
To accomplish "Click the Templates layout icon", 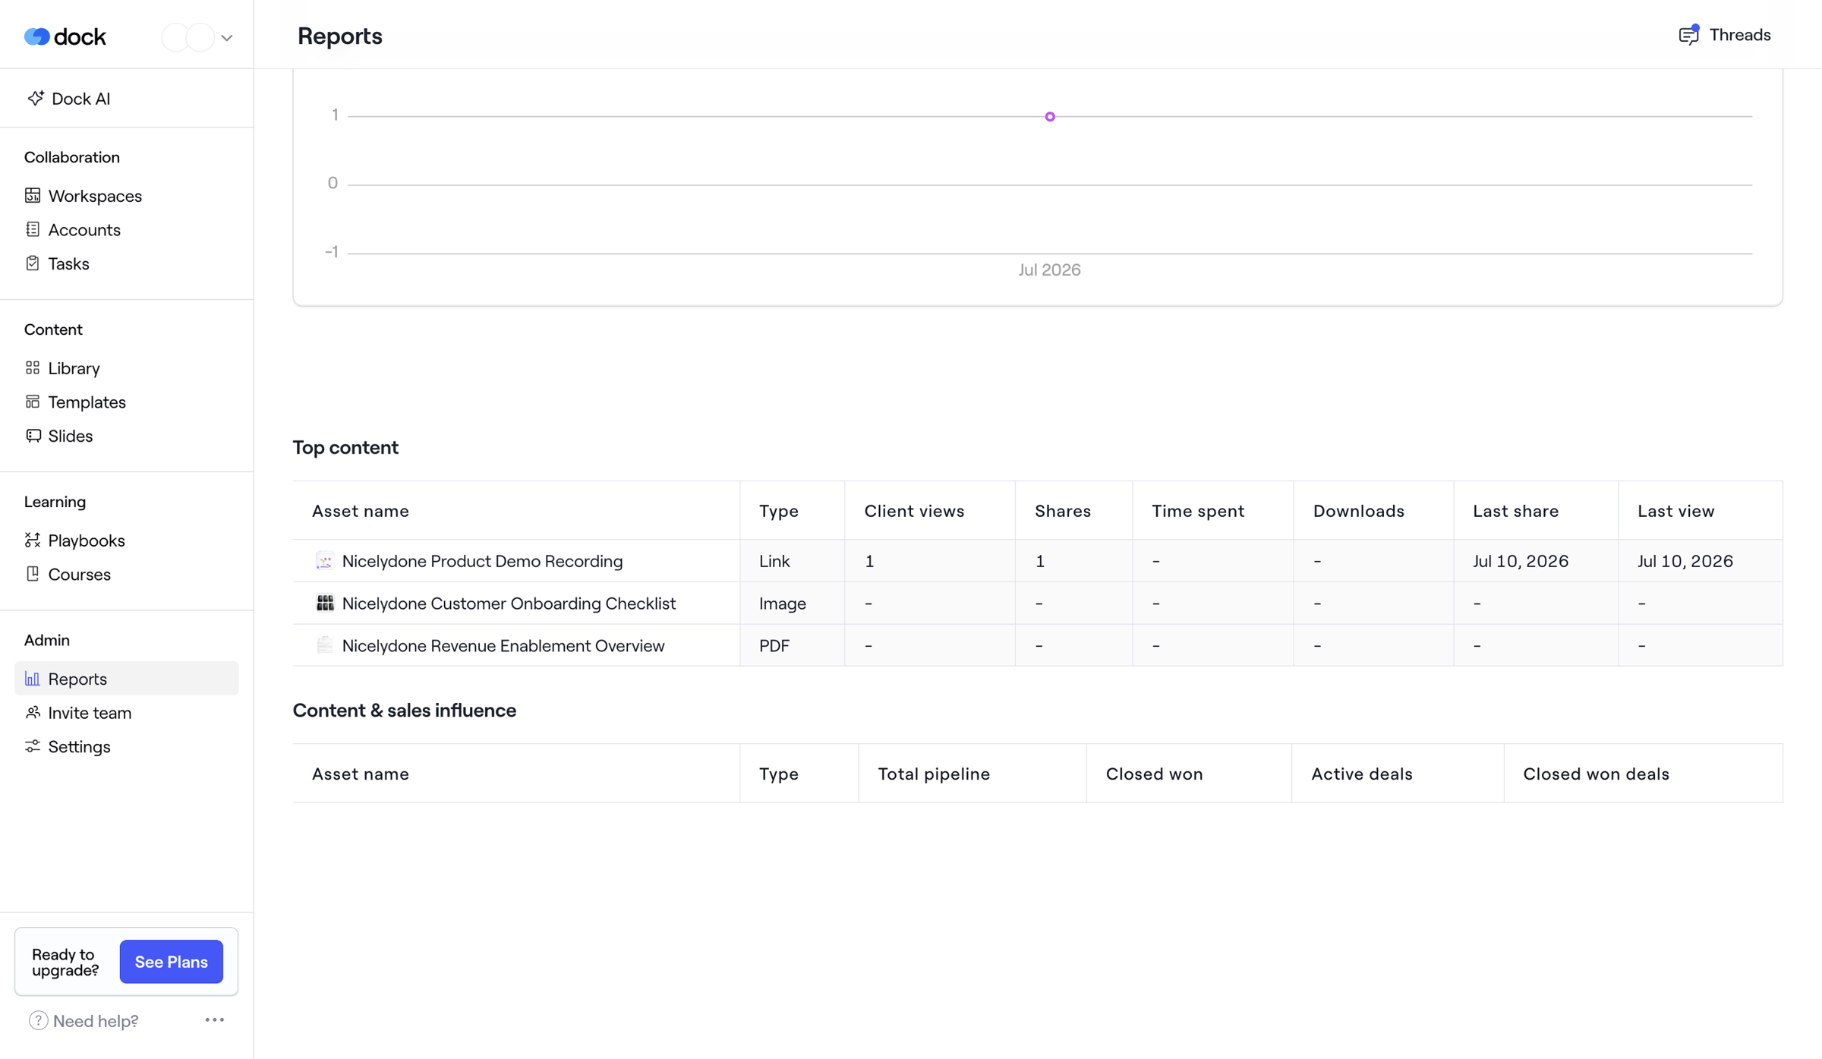I will pos(33,402).
